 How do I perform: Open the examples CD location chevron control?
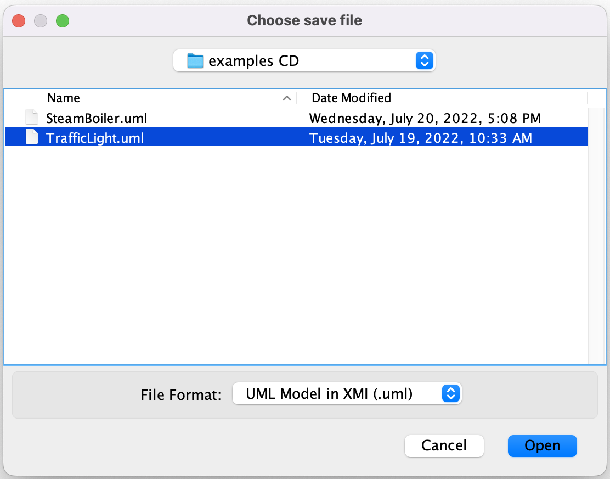423,60
